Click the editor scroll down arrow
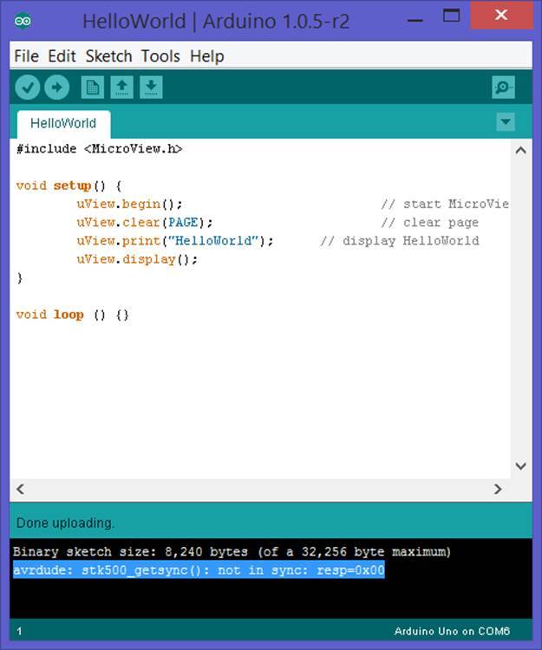Viewport: 542px width, 650px height. click(x=521, y=466)
